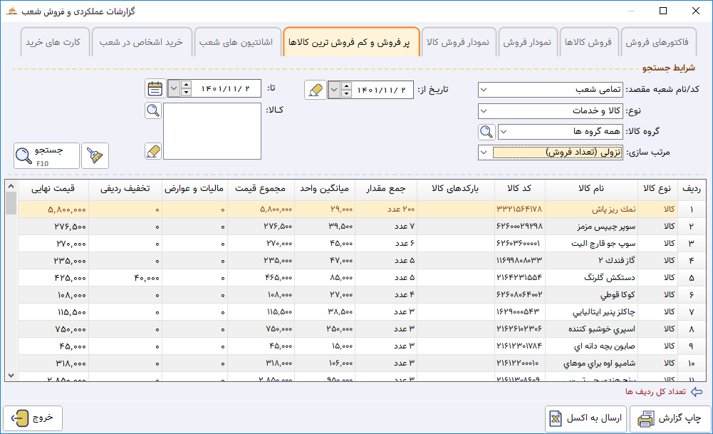Search product groups with 'گروه کالا' magnifier

click(x=486, y=132)
